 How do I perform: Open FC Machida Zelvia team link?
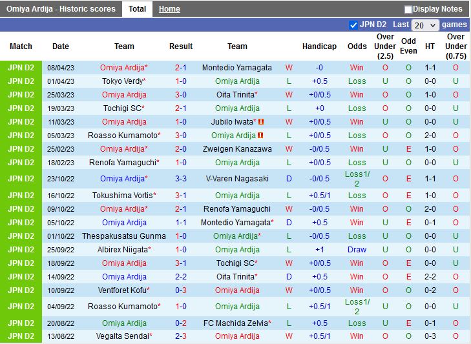[235, 323]
